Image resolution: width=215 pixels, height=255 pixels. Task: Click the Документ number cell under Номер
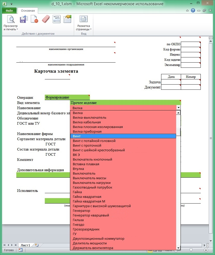(x=191, y=87)
